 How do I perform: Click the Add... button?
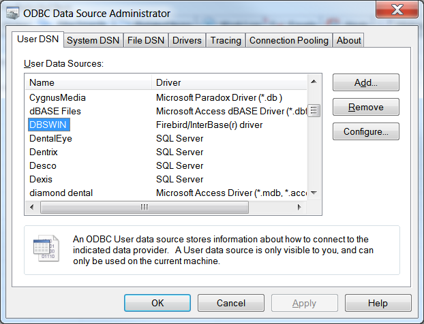(366, 82)
